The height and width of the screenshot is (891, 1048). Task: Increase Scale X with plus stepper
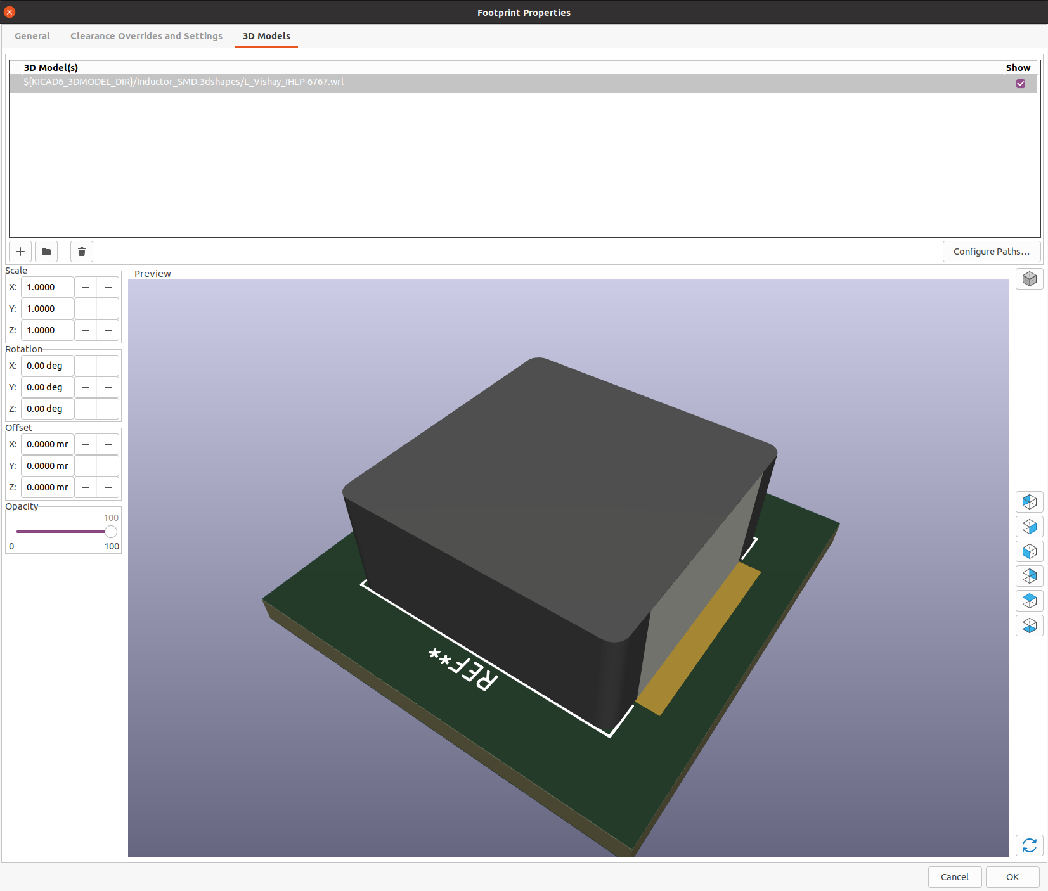108,287
